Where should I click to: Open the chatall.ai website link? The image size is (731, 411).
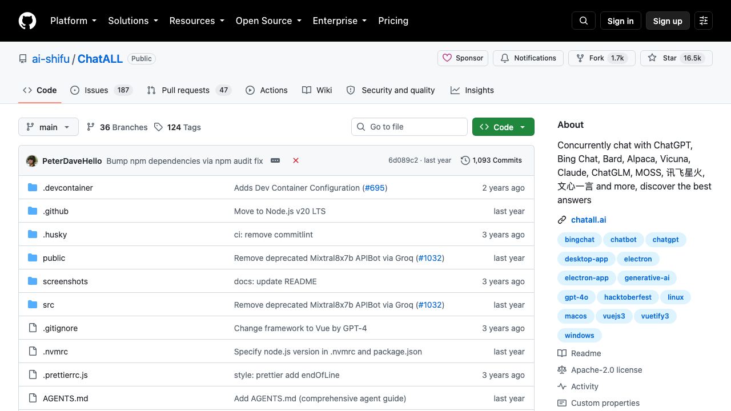(589, 220)
